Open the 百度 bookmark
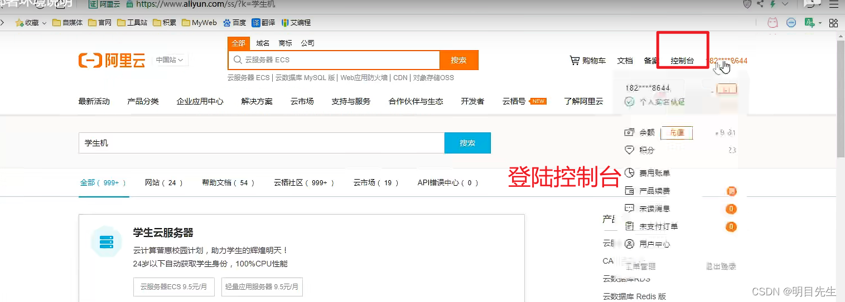 tap(234, 23)
